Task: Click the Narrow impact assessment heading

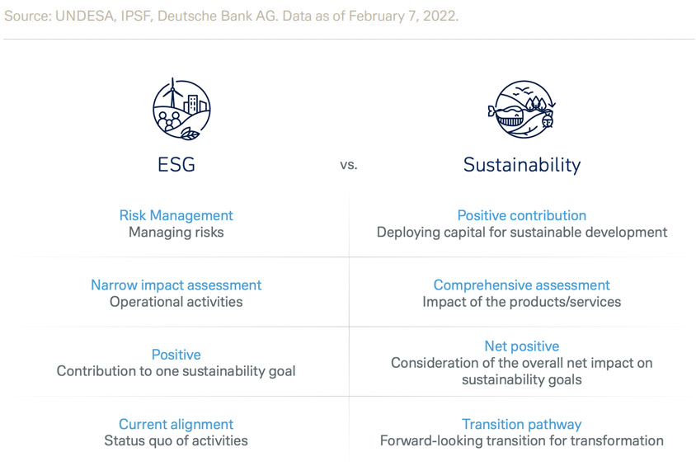Action: (x=176, y=285)
